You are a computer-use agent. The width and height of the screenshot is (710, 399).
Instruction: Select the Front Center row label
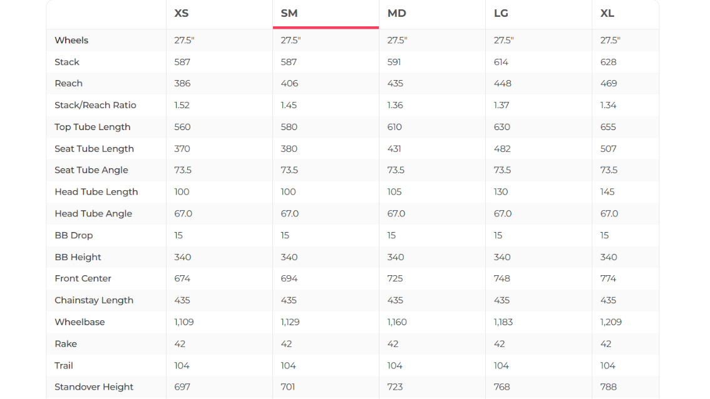[83, 278]
